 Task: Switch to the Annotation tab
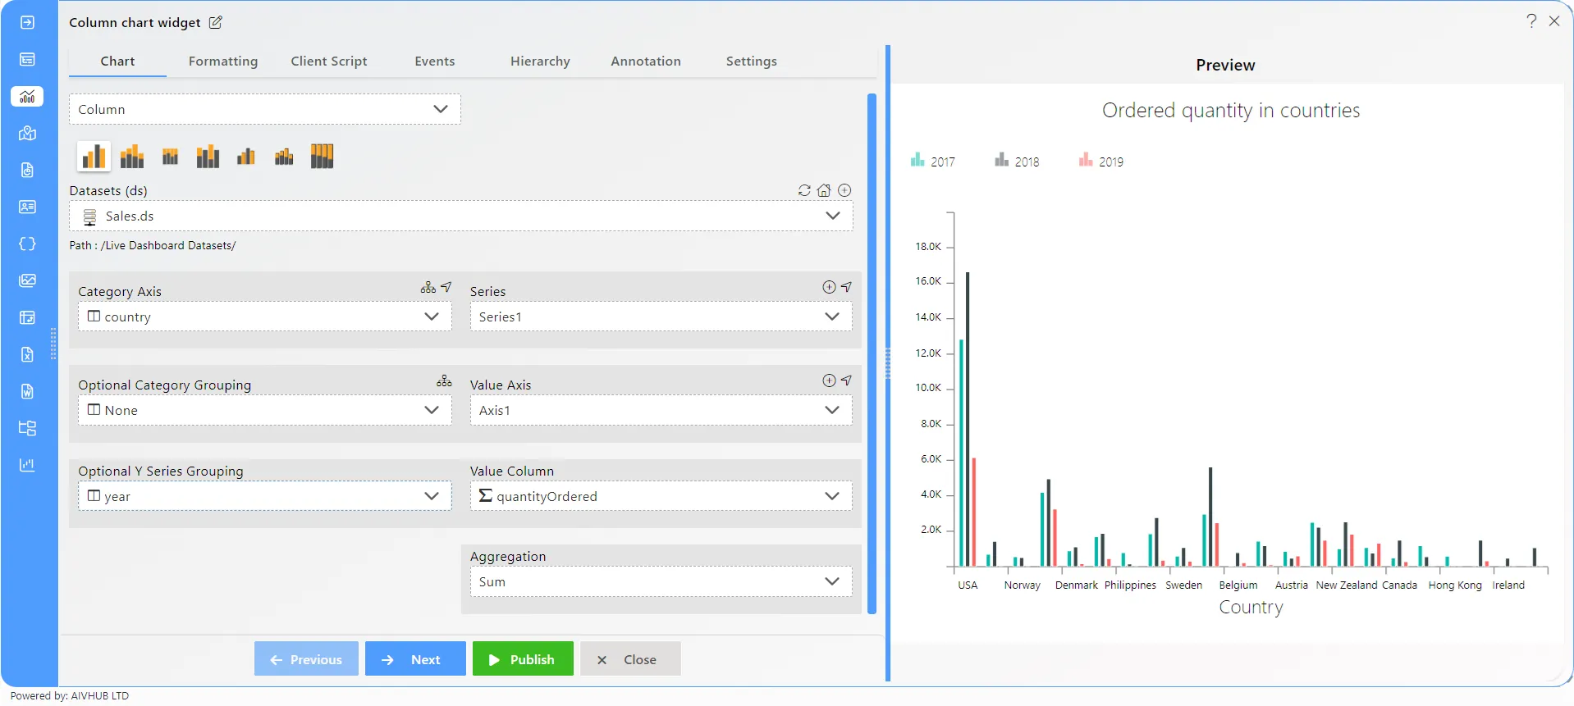coord(646,61)
